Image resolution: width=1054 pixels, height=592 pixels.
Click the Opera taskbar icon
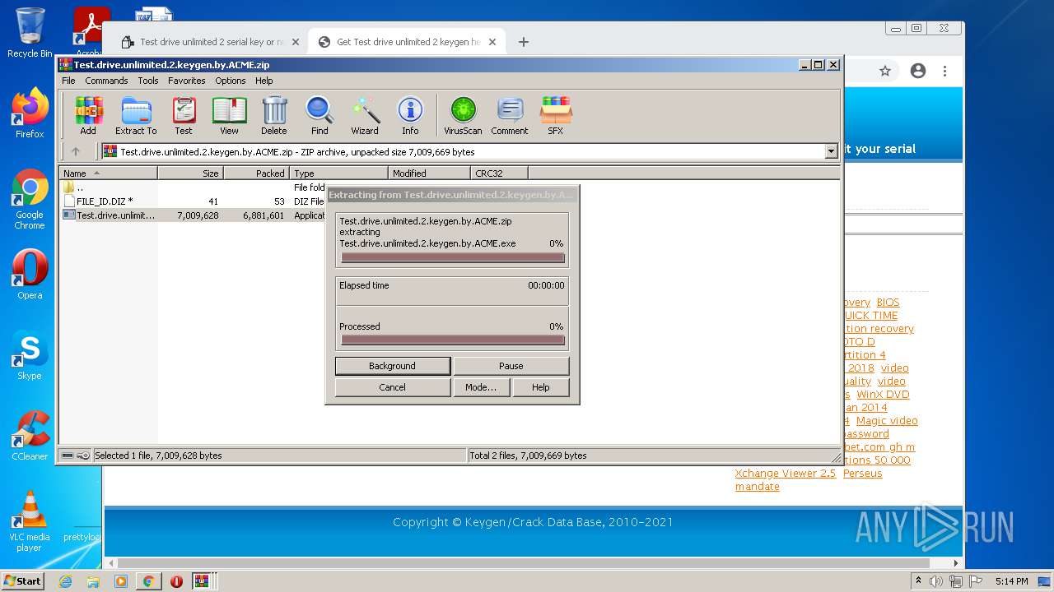(x=176, y=581)
